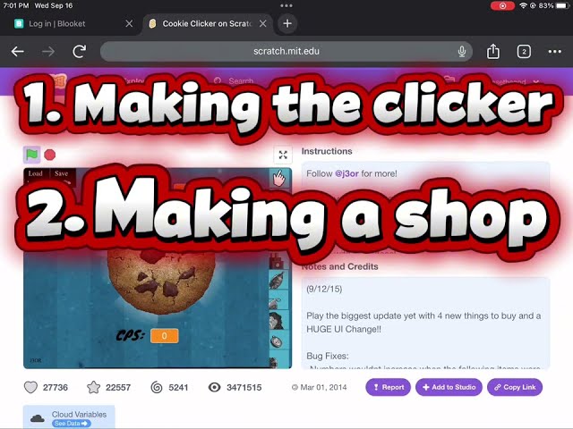Tap the microphone icon in address bar
This screenshot has height=429, width=573.
point(462,52)
